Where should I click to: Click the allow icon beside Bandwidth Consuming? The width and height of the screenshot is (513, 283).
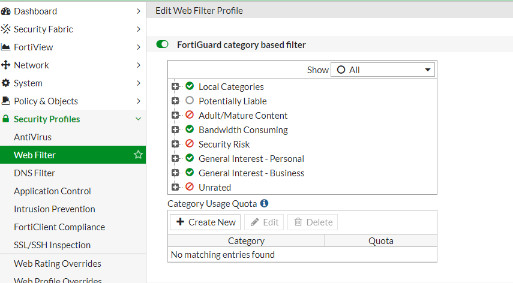pos(190,130)
